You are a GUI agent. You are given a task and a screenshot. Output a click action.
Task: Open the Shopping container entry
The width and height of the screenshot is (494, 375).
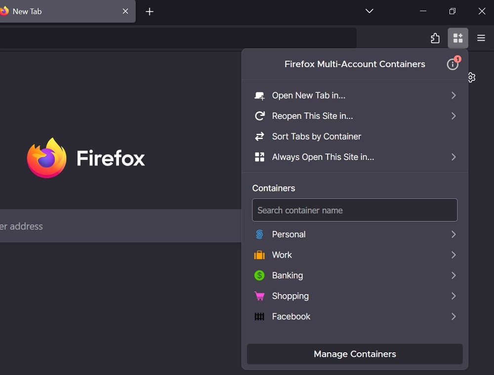point(355,296)
